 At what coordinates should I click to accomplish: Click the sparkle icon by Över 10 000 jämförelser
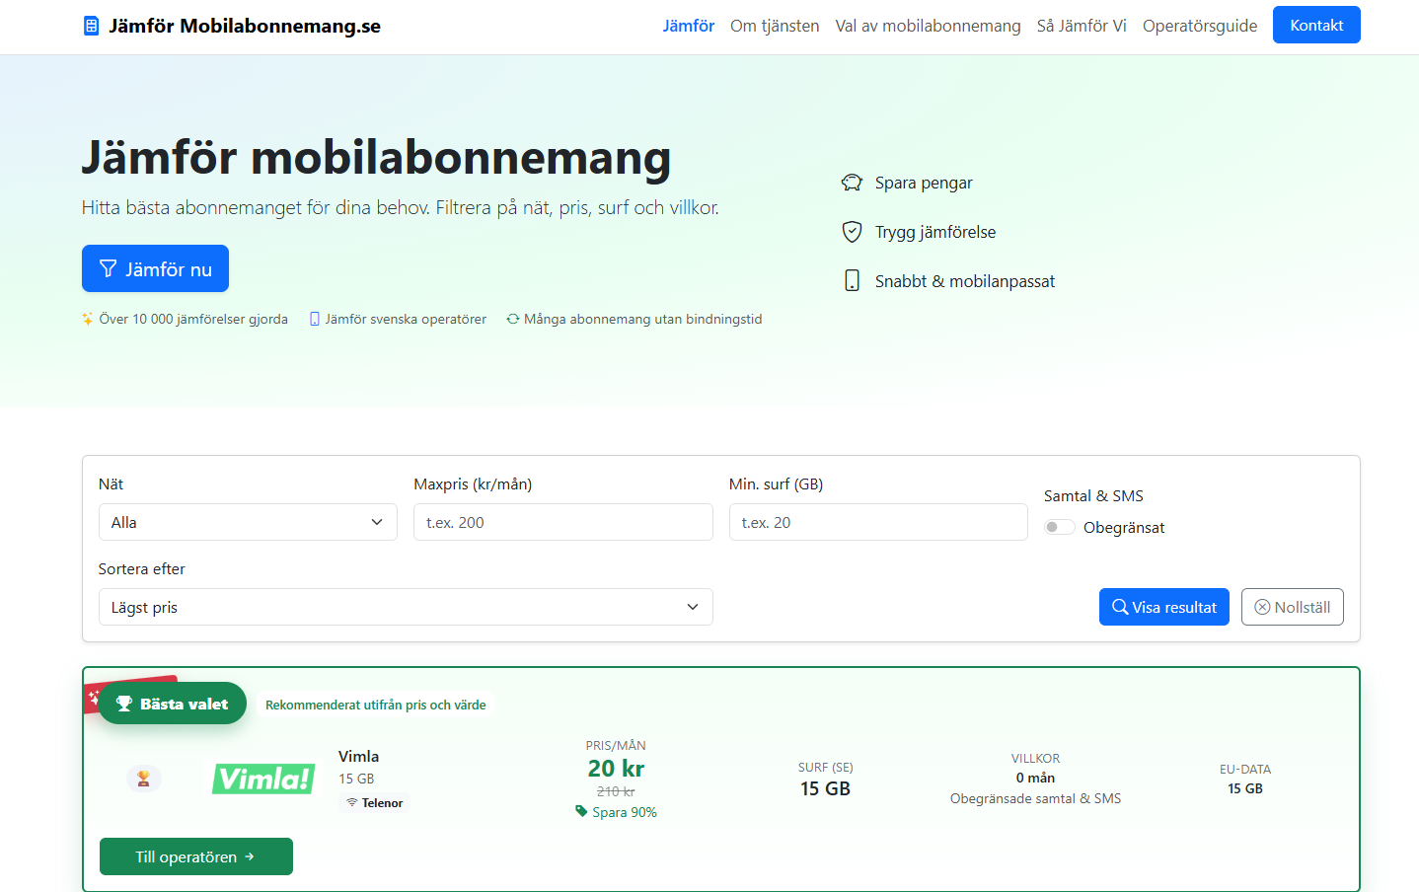click(88, 319)
